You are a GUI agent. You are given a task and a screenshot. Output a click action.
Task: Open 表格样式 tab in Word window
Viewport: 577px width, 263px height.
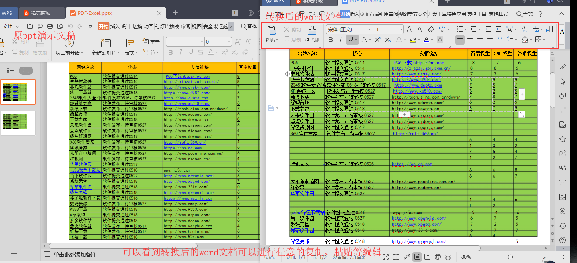click(498, 14)
